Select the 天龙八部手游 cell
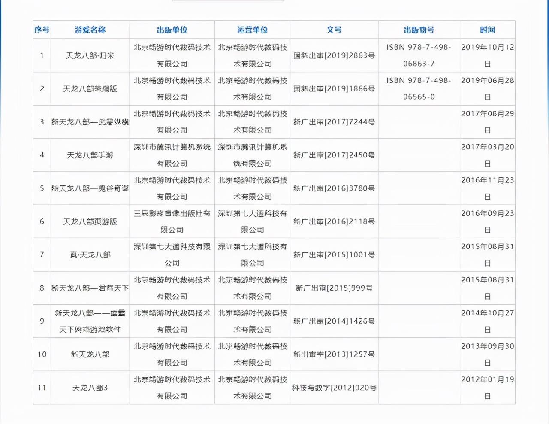This screenshot has height=424, width=549. coord(90,155)
